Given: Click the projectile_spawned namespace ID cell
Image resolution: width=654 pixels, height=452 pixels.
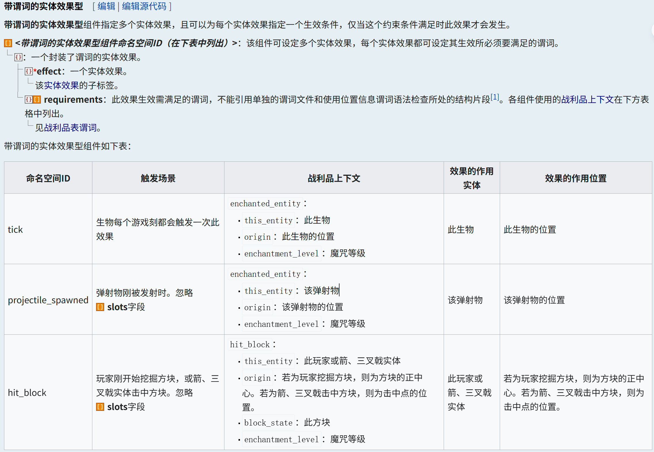Looking at the screenshot, I should (x=48, y=300).
